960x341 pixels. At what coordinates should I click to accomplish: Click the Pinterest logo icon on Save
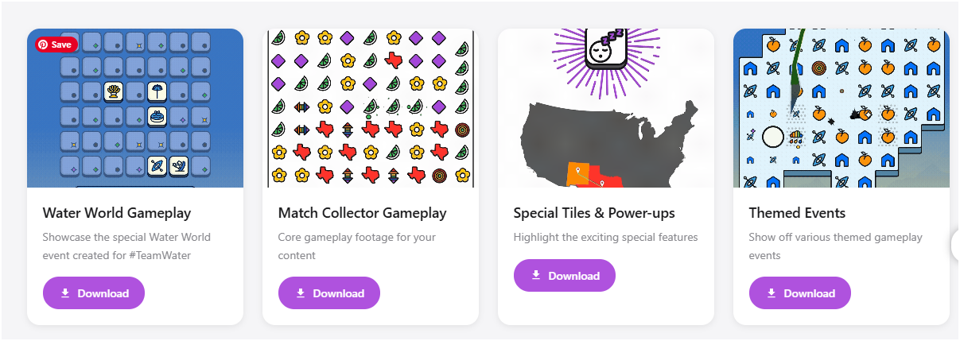click(x=43, y=45)
